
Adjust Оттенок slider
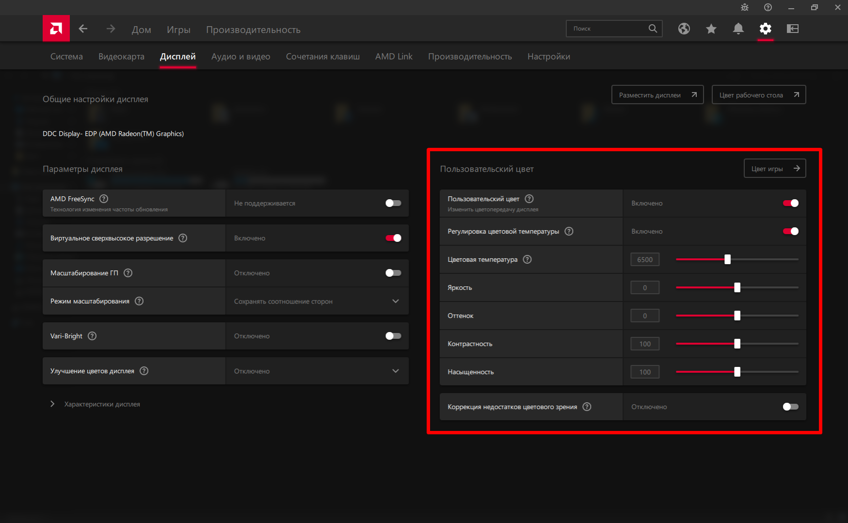[737, 316]
